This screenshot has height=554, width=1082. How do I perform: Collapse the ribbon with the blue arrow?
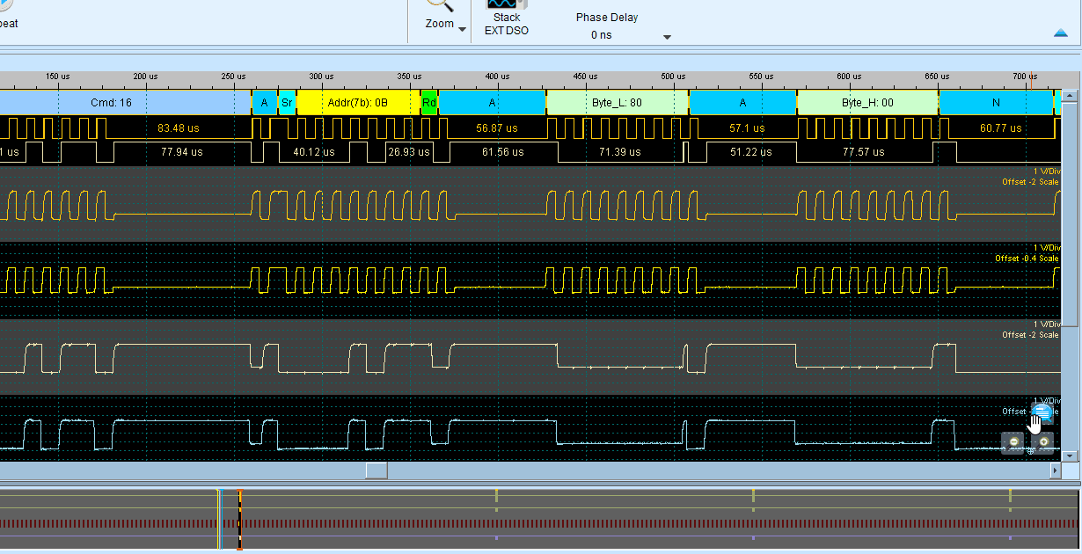(x=1061, y=33)
